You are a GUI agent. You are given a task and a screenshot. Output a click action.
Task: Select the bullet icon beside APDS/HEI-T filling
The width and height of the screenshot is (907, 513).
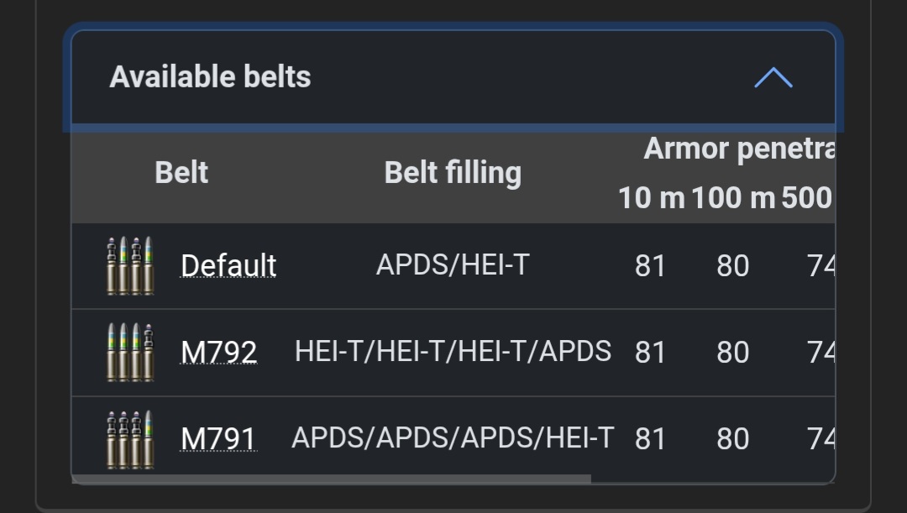point(130,264)
